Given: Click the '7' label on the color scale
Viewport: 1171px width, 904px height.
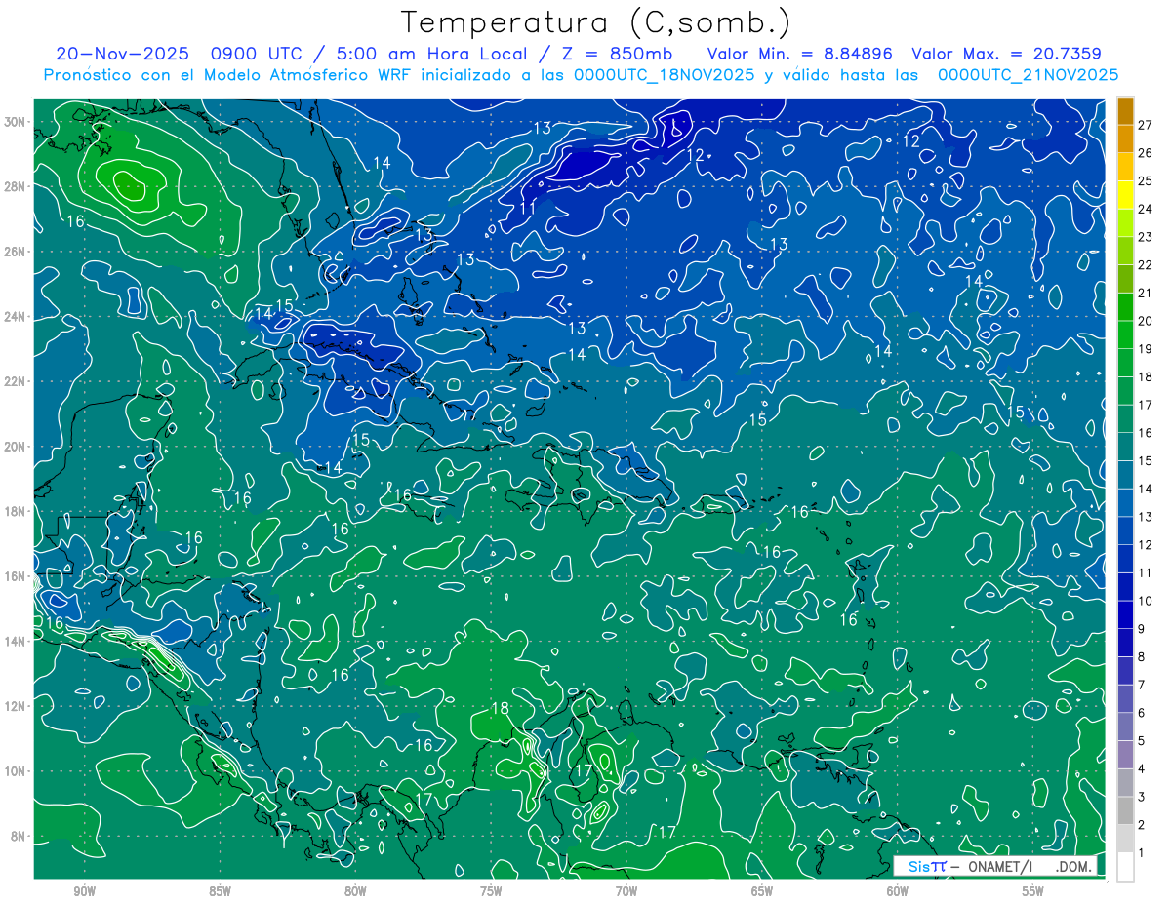Looking at the screenshot, I should coord(1141,685).
